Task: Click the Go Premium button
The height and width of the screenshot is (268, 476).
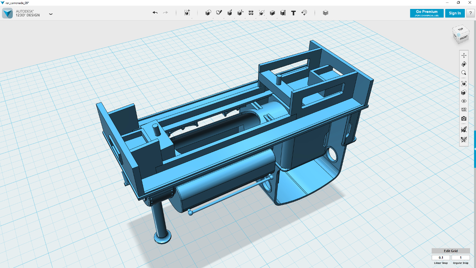Action: 427,13
